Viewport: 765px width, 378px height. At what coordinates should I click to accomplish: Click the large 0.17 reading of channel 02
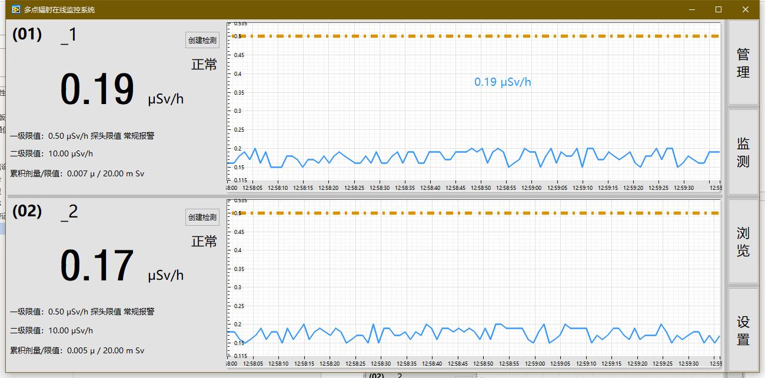97,266
